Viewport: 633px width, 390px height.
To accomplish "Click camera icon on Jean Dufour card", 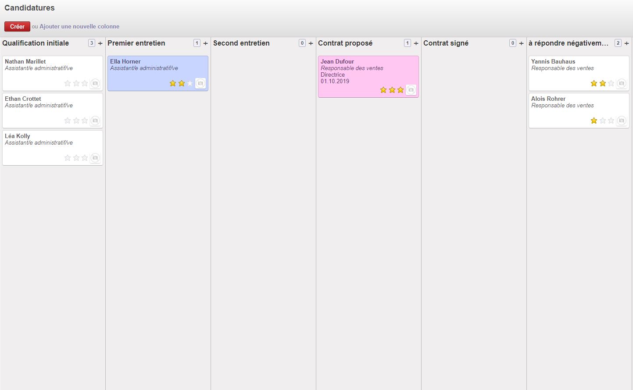I will pyautogui.click(x=411, y=90).
